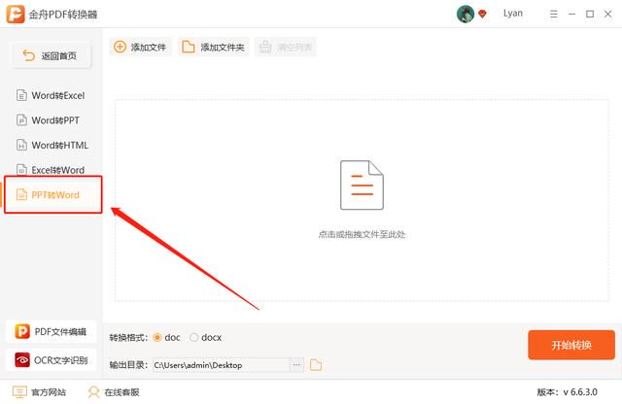
Task: Maximize the converter window
Action: [x=590, y=15]
